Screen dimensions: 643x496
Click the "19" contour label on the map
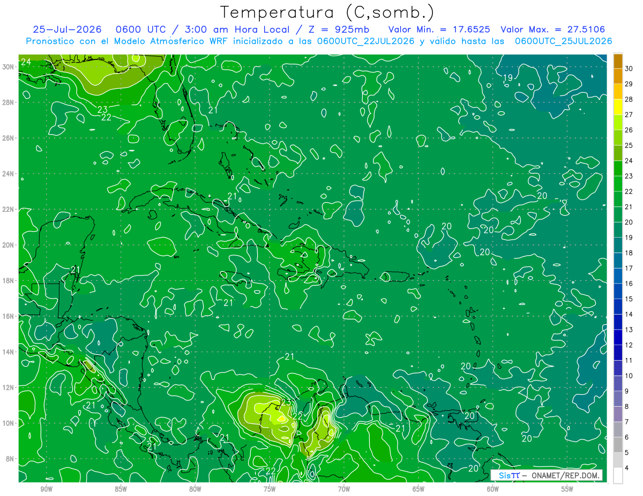[507, 78]
